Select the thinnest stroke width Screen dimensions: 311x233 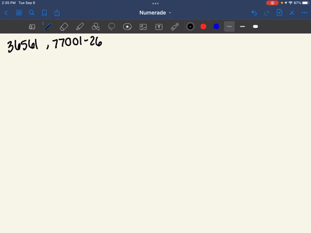[x=229, y=27]
